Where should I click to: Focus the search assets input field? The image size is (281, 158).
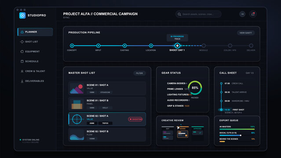(x=198, y=14)
